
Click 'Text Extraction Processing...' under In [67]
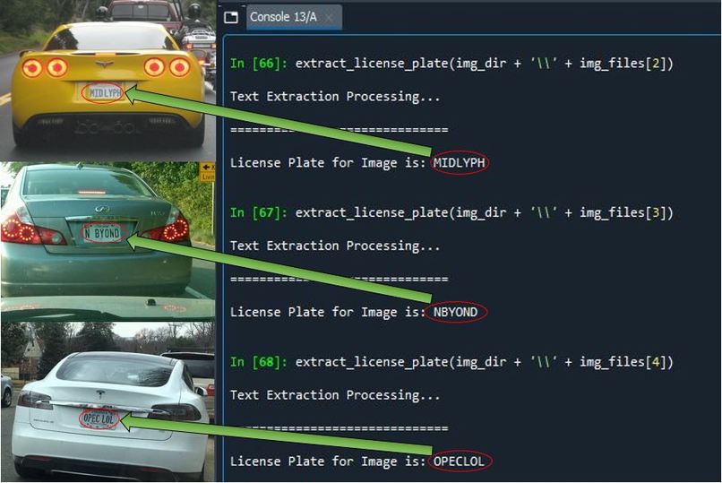[x=335, y=246]
